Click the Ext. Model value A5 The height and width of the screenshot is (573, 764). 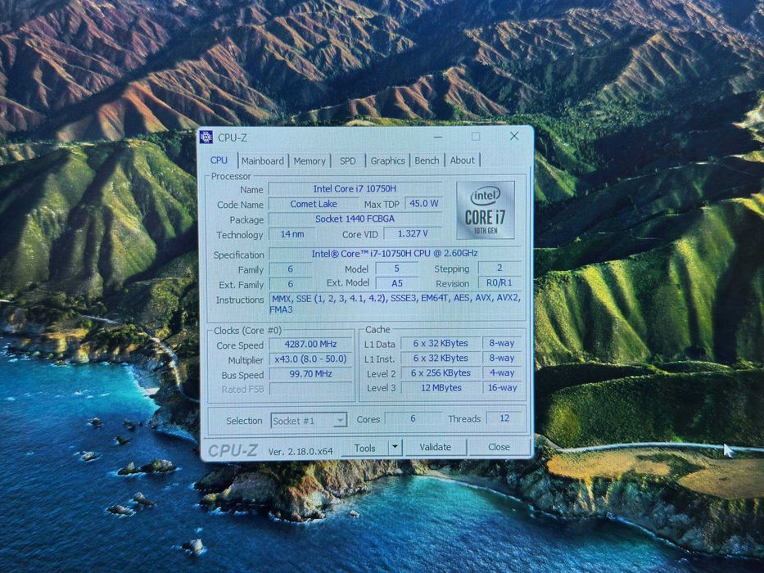(396, 283)
